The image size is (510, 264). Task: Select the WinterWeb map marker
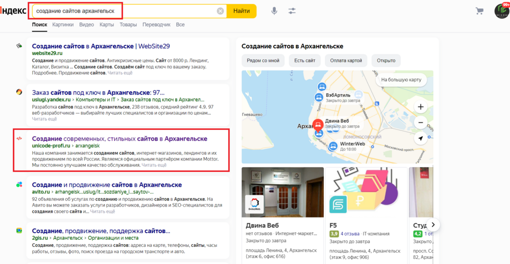click(333, 146)
